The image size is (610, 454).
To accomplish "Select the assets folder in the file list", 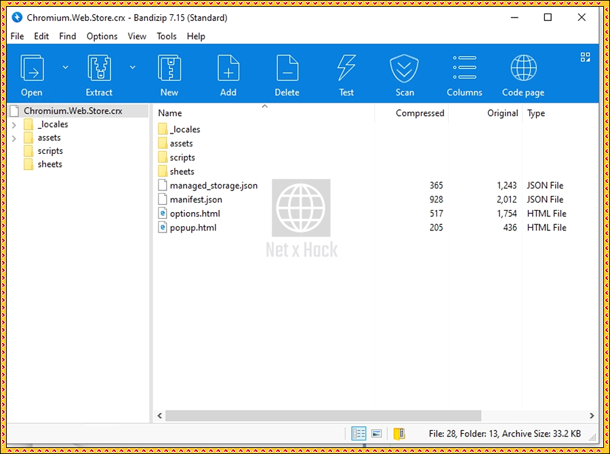I will 181,143.
